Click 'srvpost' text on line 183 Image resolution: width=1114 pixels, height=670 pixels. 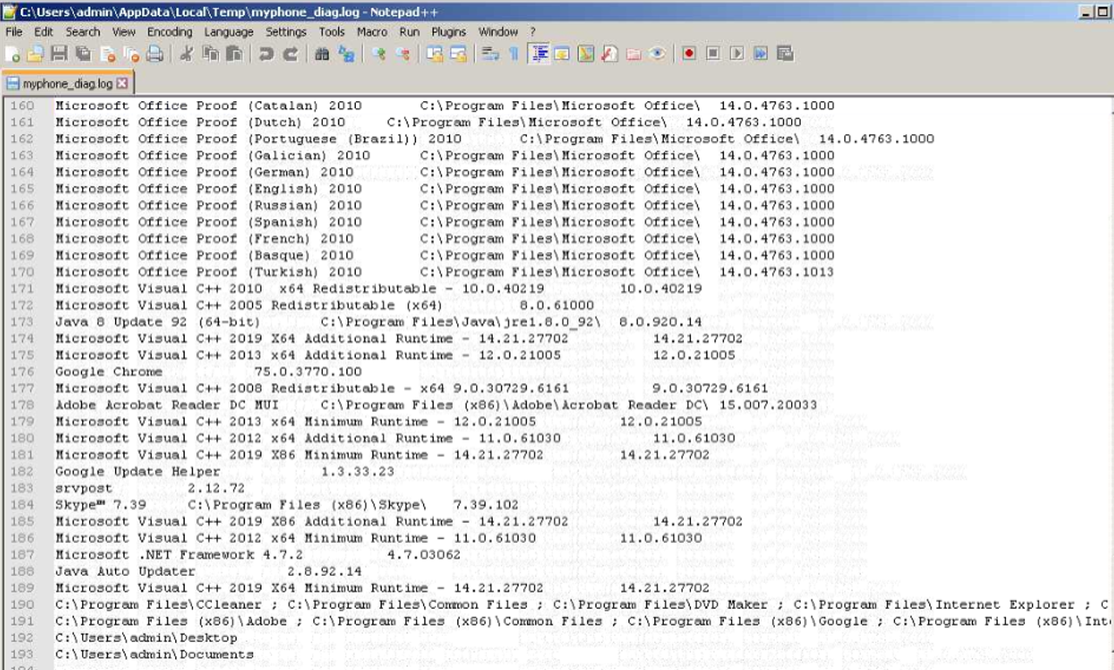coord(84,488)
